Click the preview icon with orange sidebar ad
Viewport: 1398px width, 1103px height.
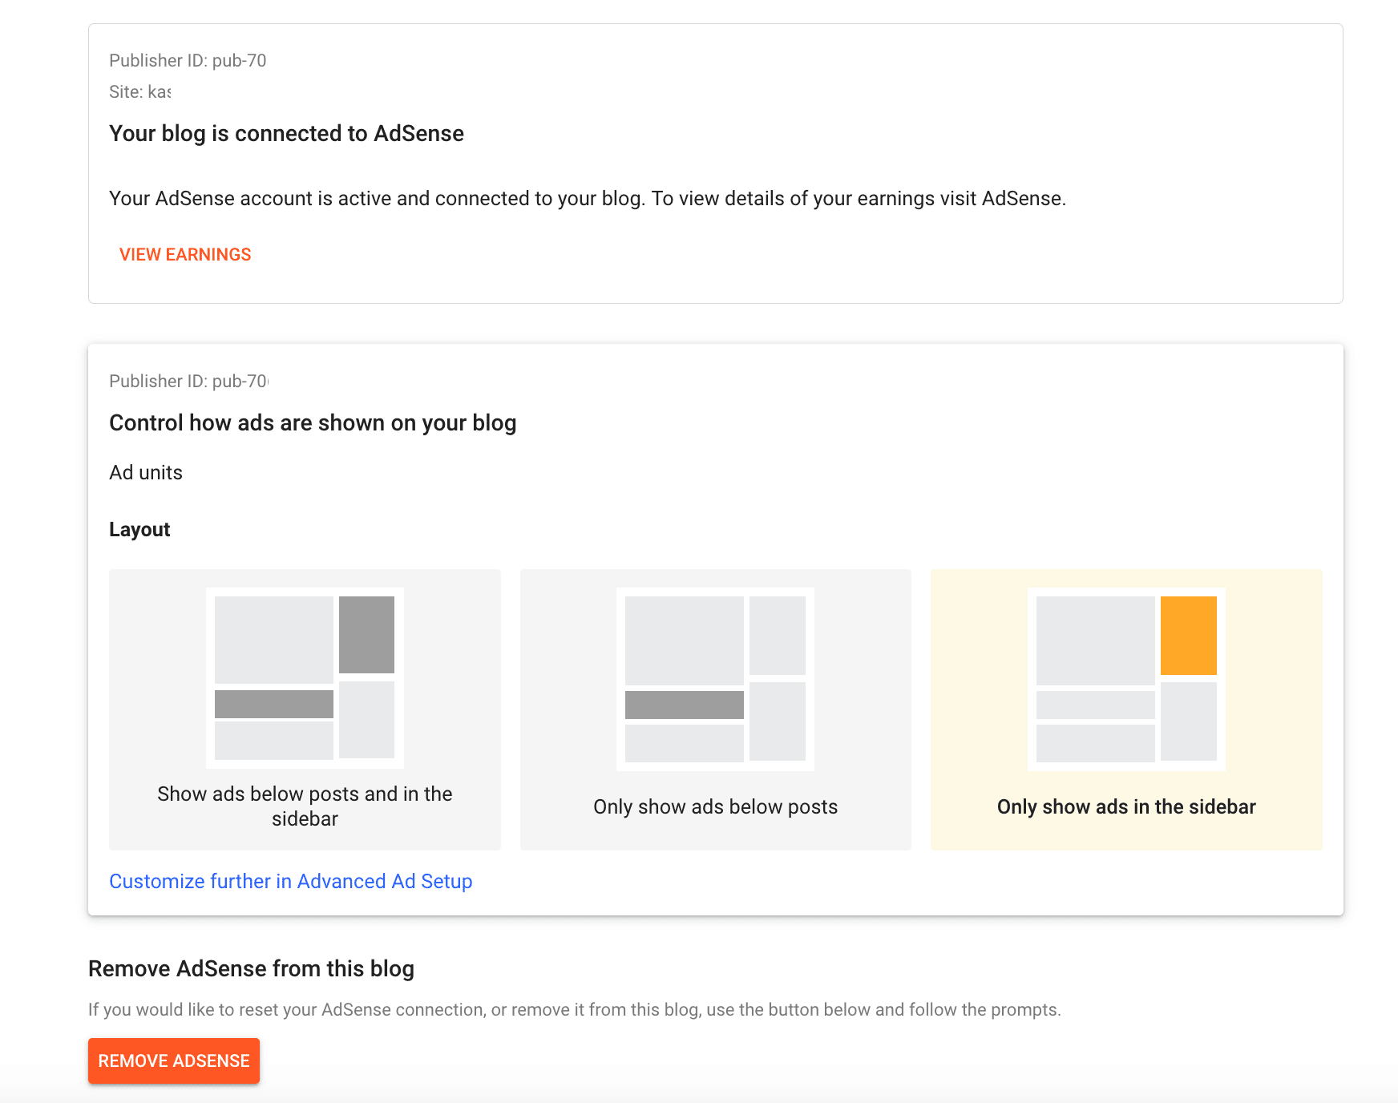pyautogui.click(x=1126, y=679)
